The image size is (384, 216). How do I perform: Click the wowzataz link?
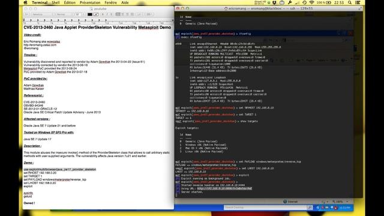coord(53,41)
